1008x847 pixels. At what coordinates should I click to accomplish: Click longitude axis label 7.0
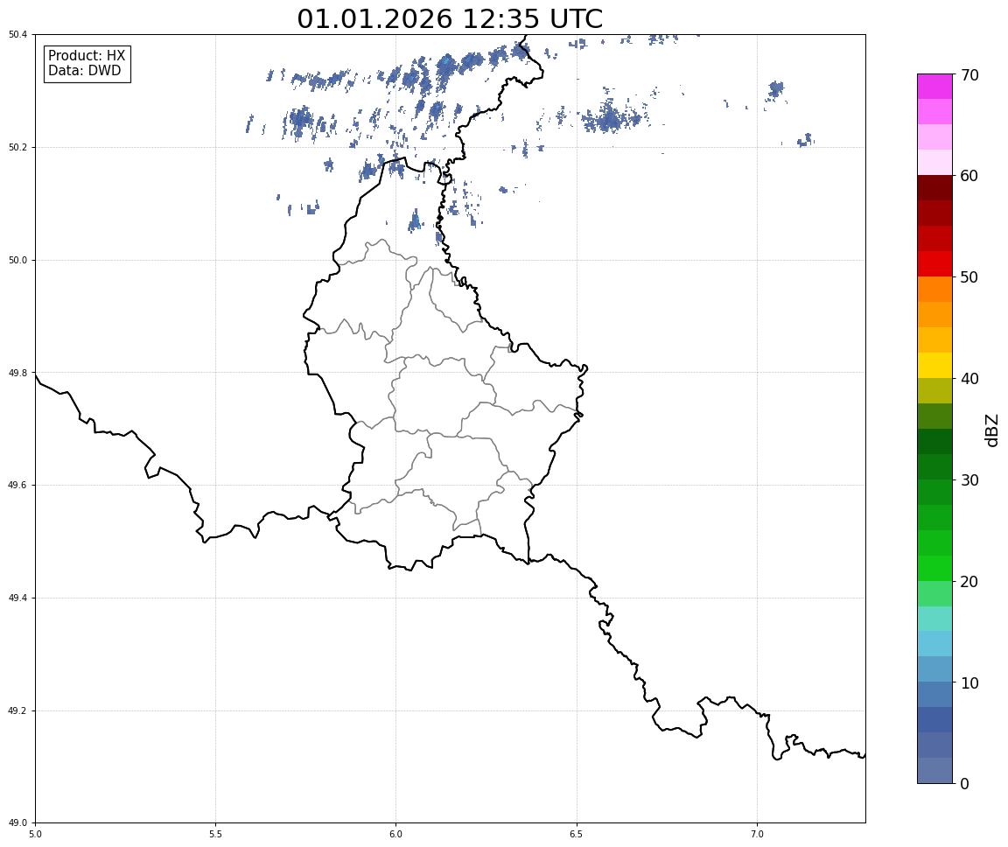(757, 834)
